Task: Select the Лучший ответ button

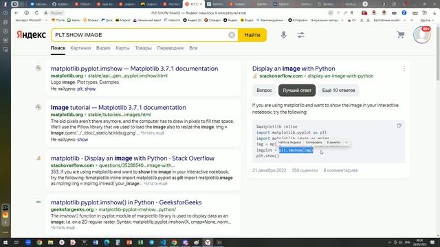Action: [x=297, y=91]
